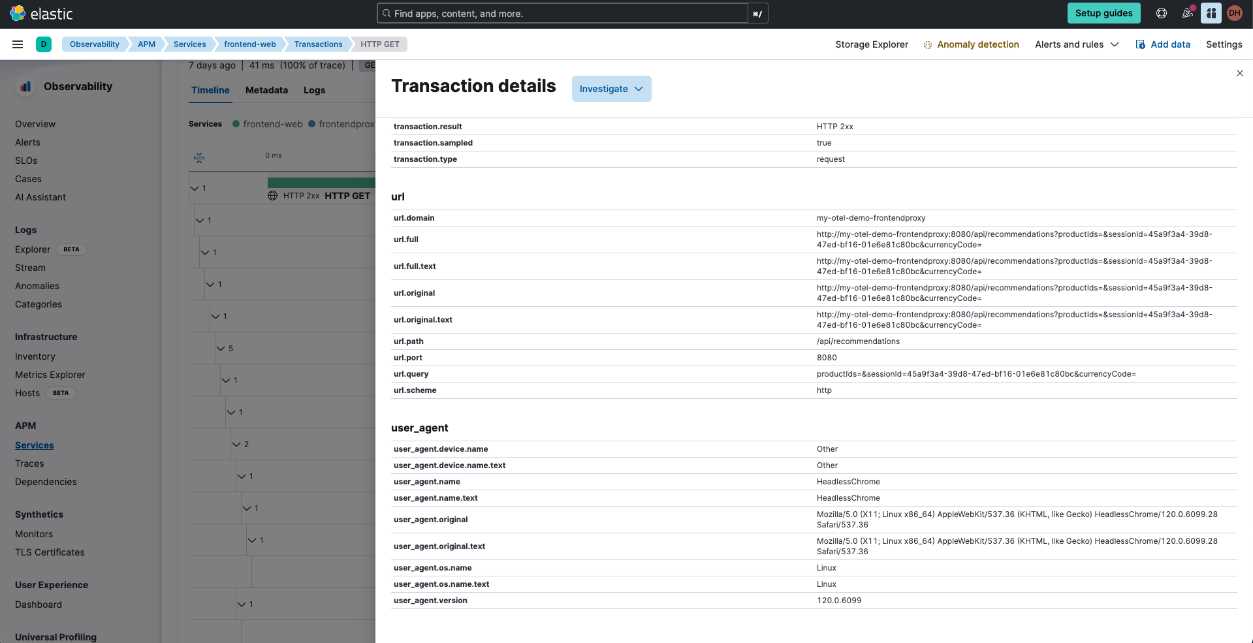This screenshot has width=1253, height=643.
Task: Click the collapse-all icon in the waterfall
Action: pyautogui.click(x=199, y=157)
